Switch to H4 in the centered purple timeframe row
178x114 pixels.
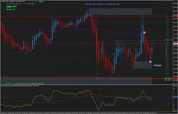[108, 4]
